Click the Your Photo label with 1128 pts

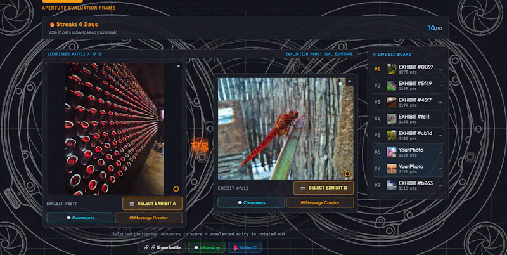tap(411, 150)
